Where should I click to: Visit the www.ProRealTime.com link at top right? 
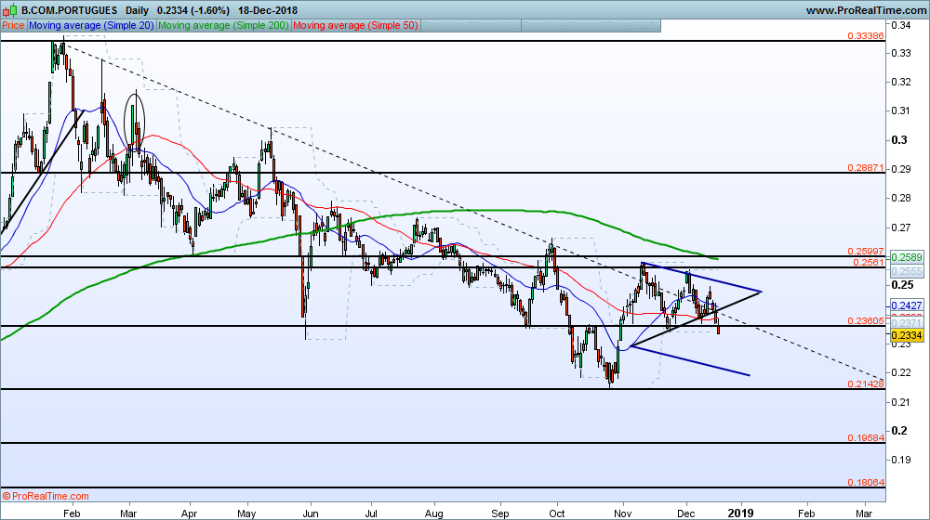pos(865,10)
